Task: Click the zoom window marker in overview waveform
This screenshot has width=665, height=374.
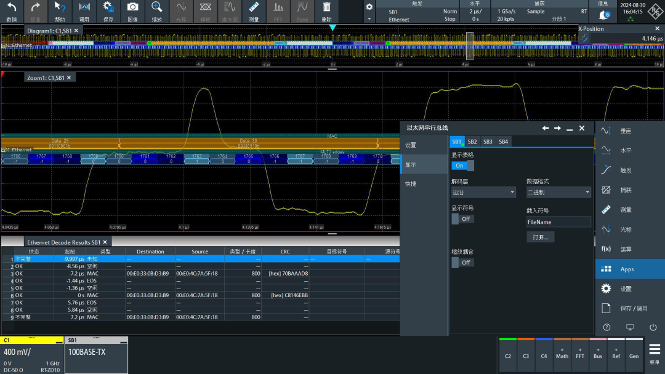Action: pyautogui.click(x=469, y=46)
